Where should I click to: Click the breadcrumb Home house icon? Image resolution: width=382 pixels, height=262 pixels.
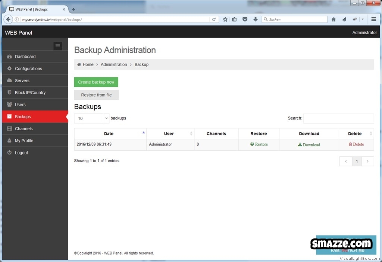[79, 64]
